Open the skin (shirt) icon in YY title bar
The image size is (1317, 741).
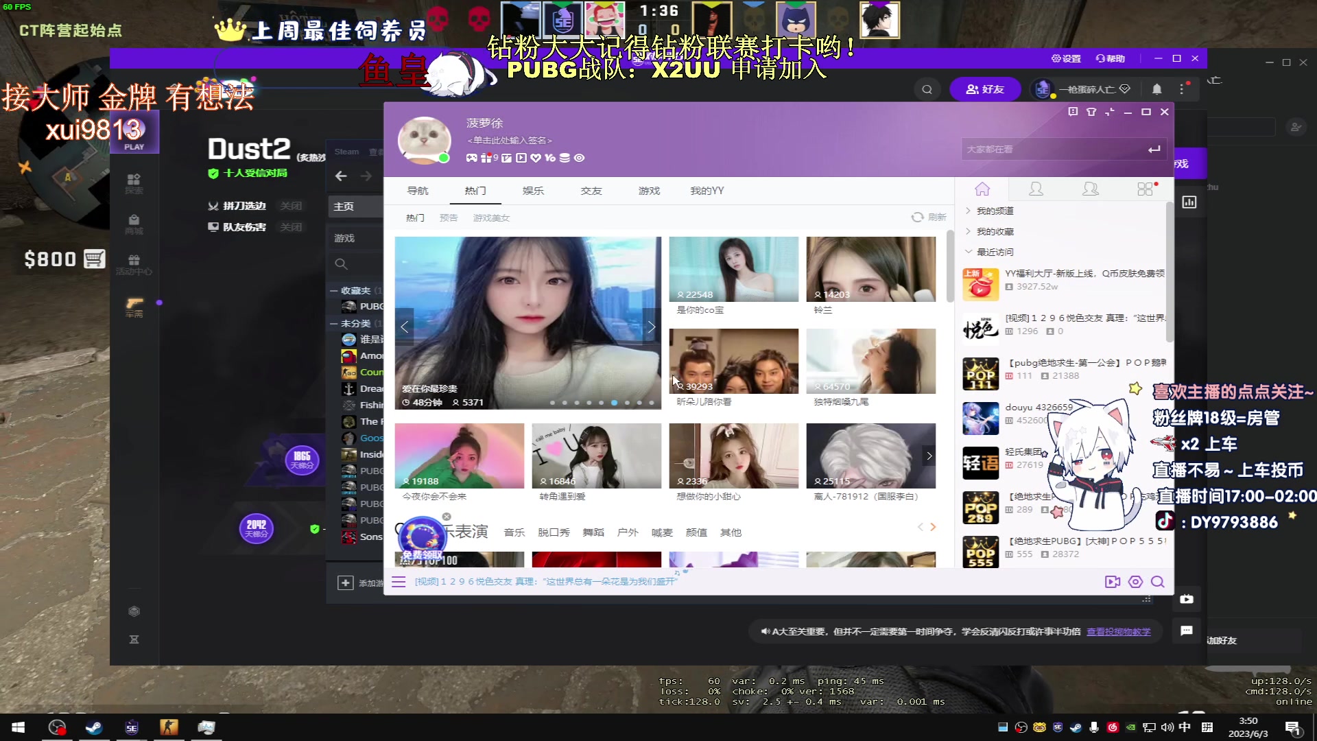coord(1091,112)
